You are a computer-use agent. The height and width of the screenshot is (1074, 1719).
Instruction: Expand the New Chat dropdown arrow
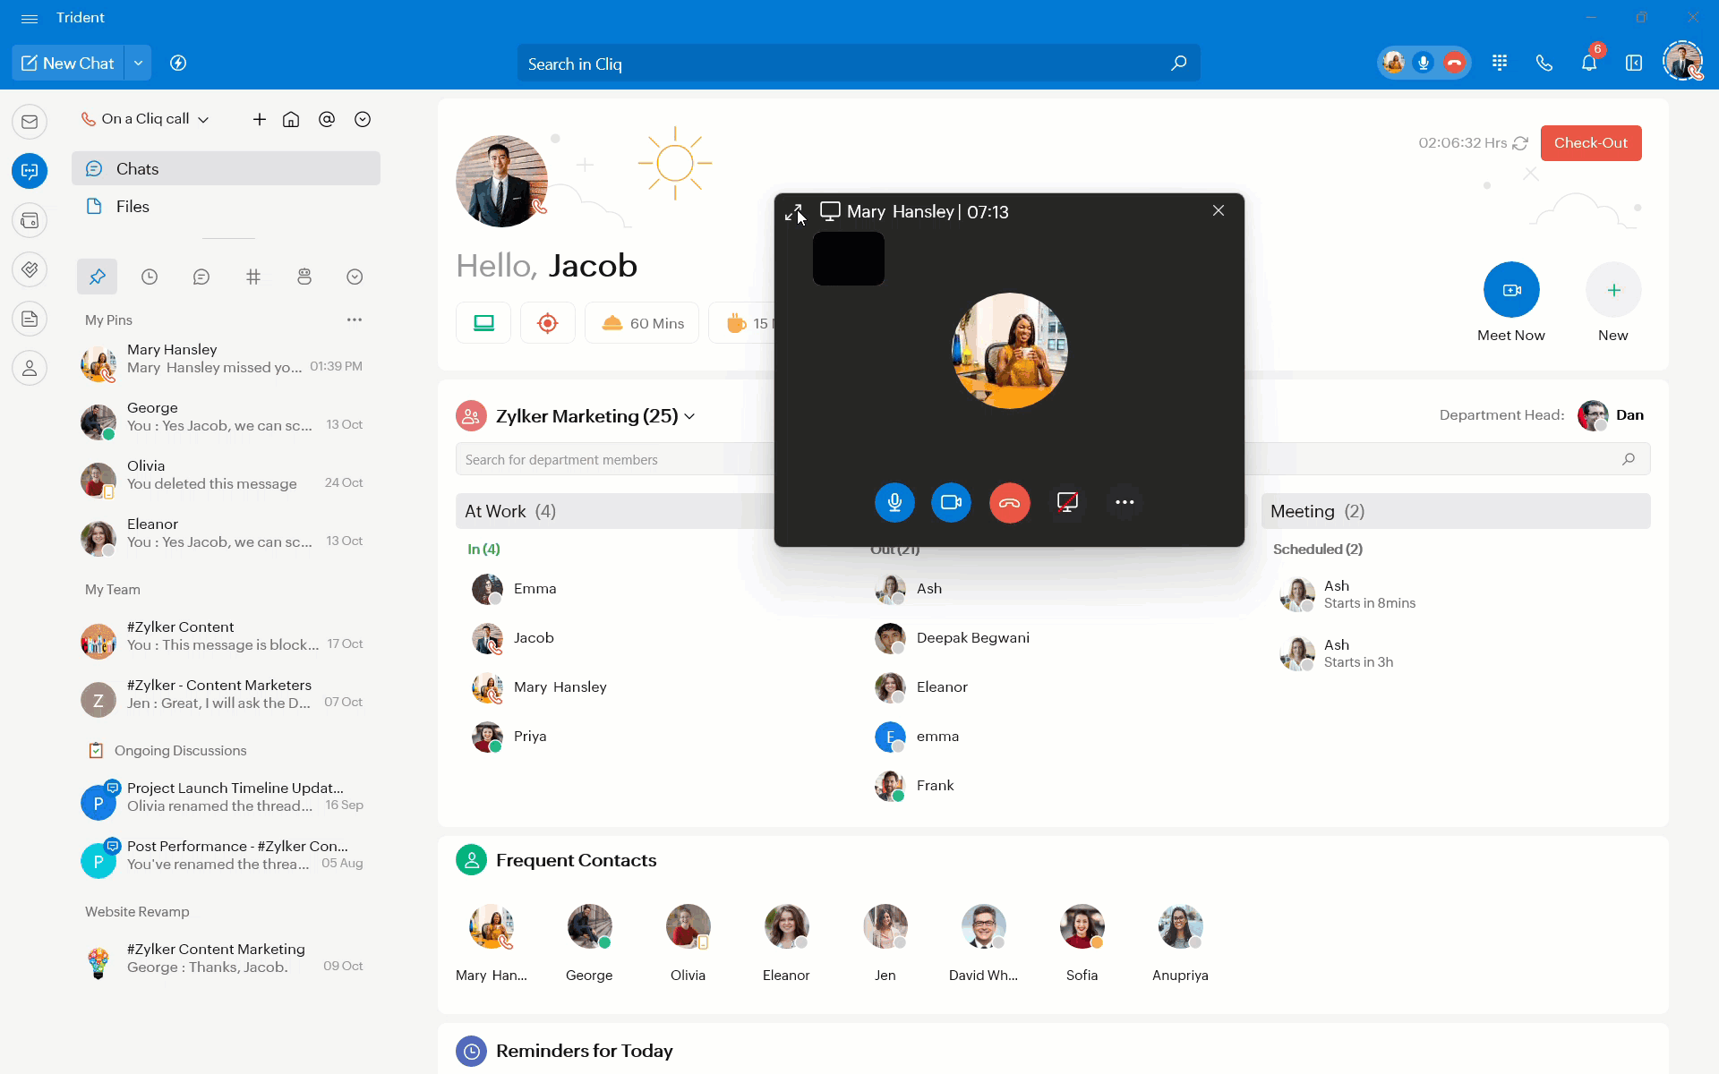[x=138, y=63]
